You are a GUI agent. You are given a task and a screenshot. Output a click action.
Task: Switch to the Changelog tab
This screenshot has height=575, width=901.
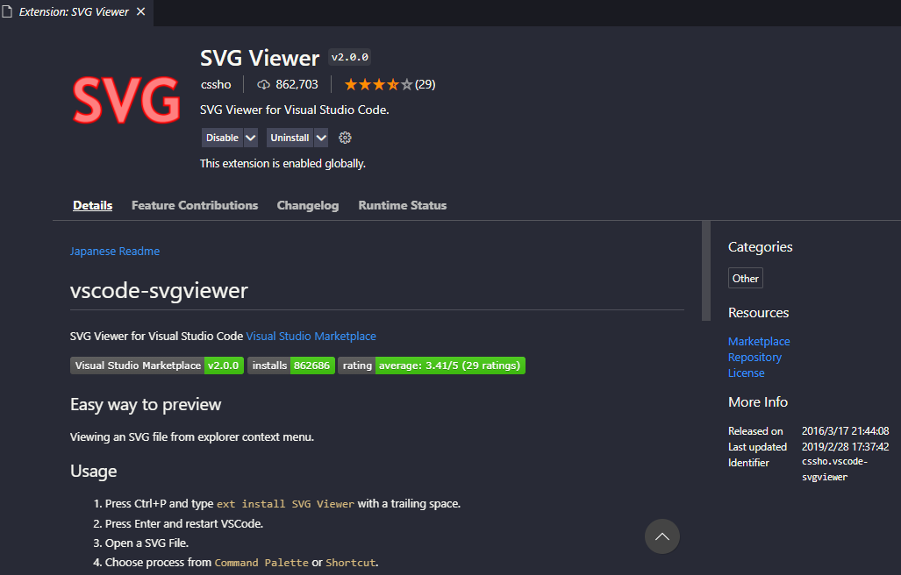click(307, 205)
